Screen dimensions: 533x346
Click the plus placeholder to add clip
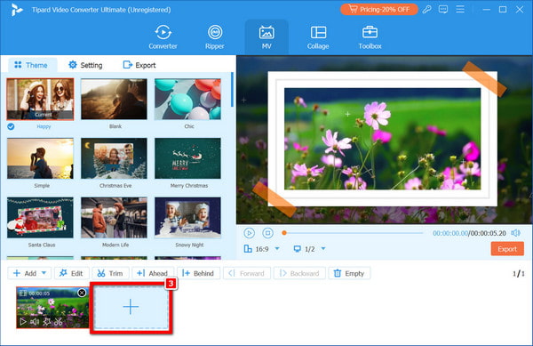pyautogui.click(x=131, y=307)
